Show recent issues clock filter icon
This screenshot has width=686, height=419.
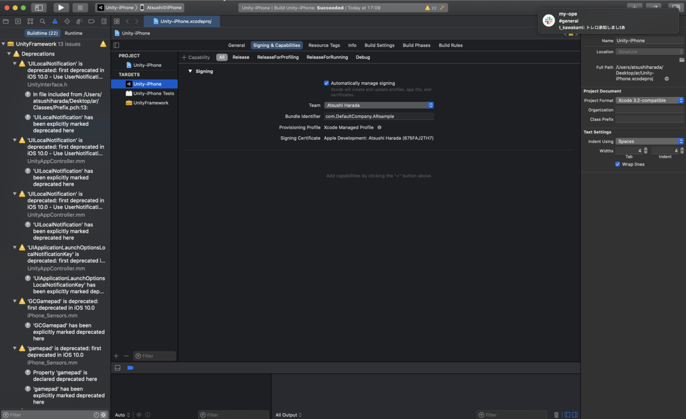pyautogui.click(x=97, y=414)
